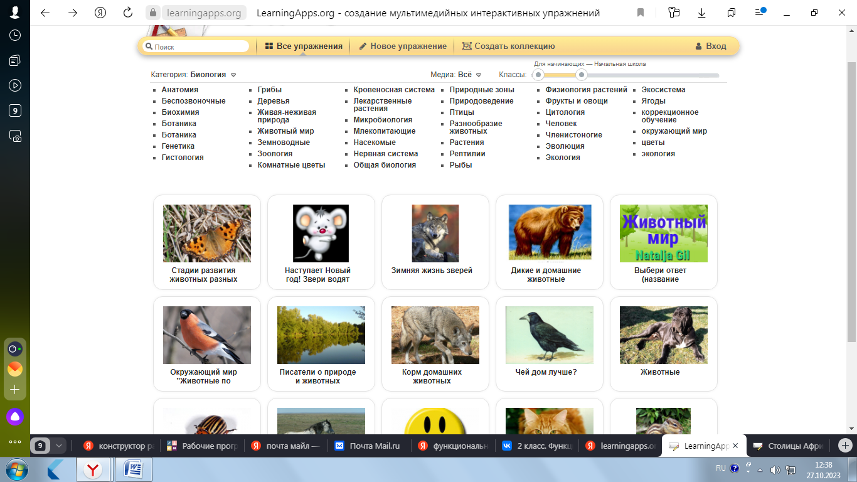This screenshot has width=857, height=482.
Task: Click the Вход login button
Action: click(x=710, y=46)
